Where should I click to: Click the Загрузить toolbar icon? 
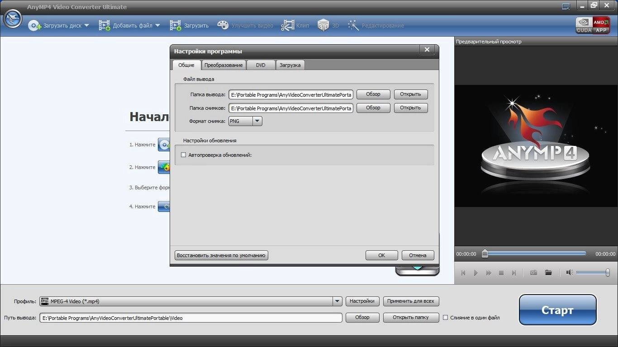175,26
